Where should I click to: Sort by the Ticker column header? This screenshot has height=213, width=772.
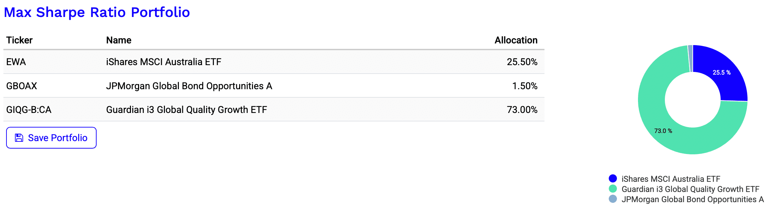coord(19,40)
